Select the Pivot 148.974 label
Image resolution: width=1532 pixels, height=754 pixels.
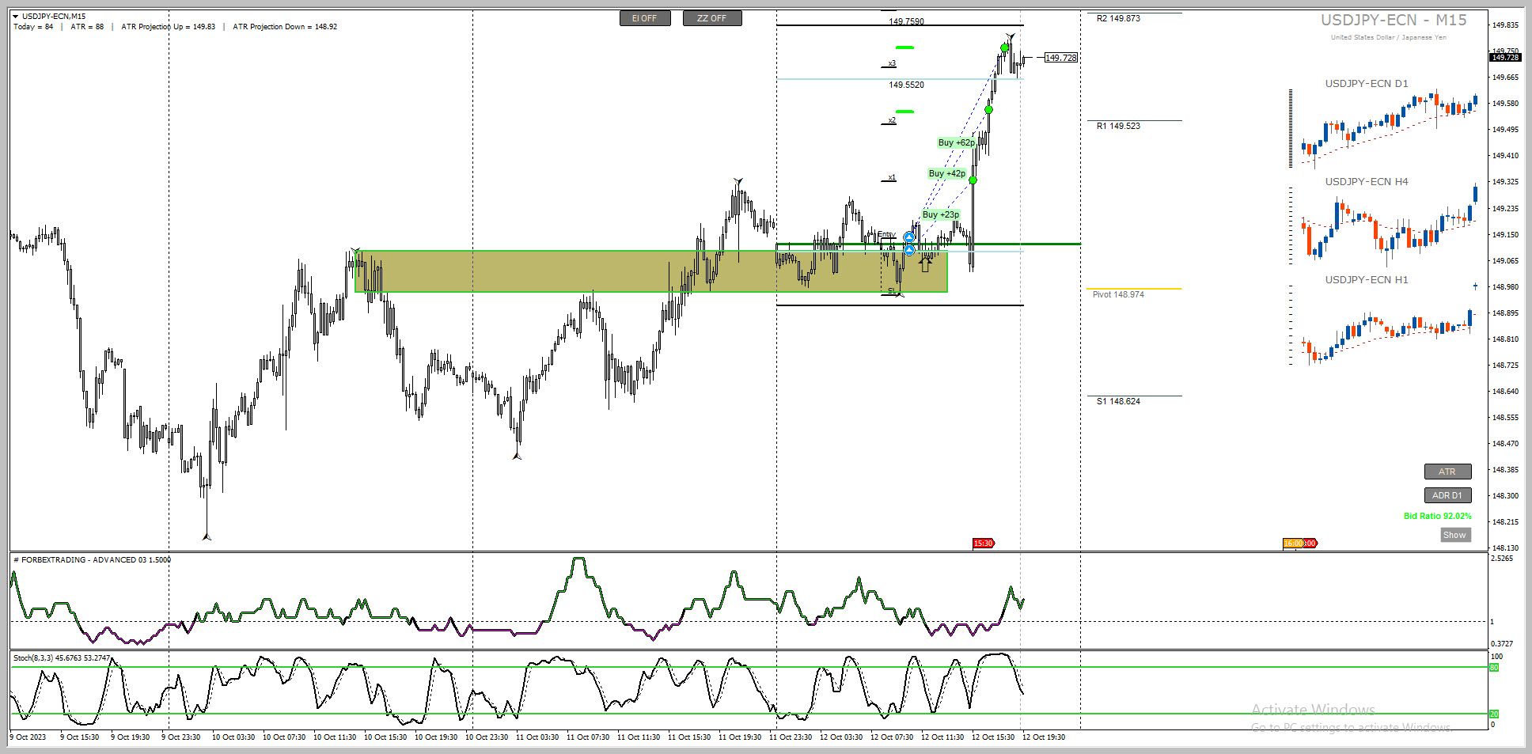[1118, 294]
